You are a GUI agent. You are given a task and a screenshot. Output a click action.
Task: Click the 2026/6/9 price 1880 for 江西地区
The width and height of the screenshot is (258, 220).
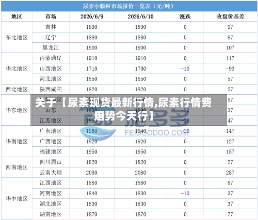pyautogui.click(x=92, y=183)
